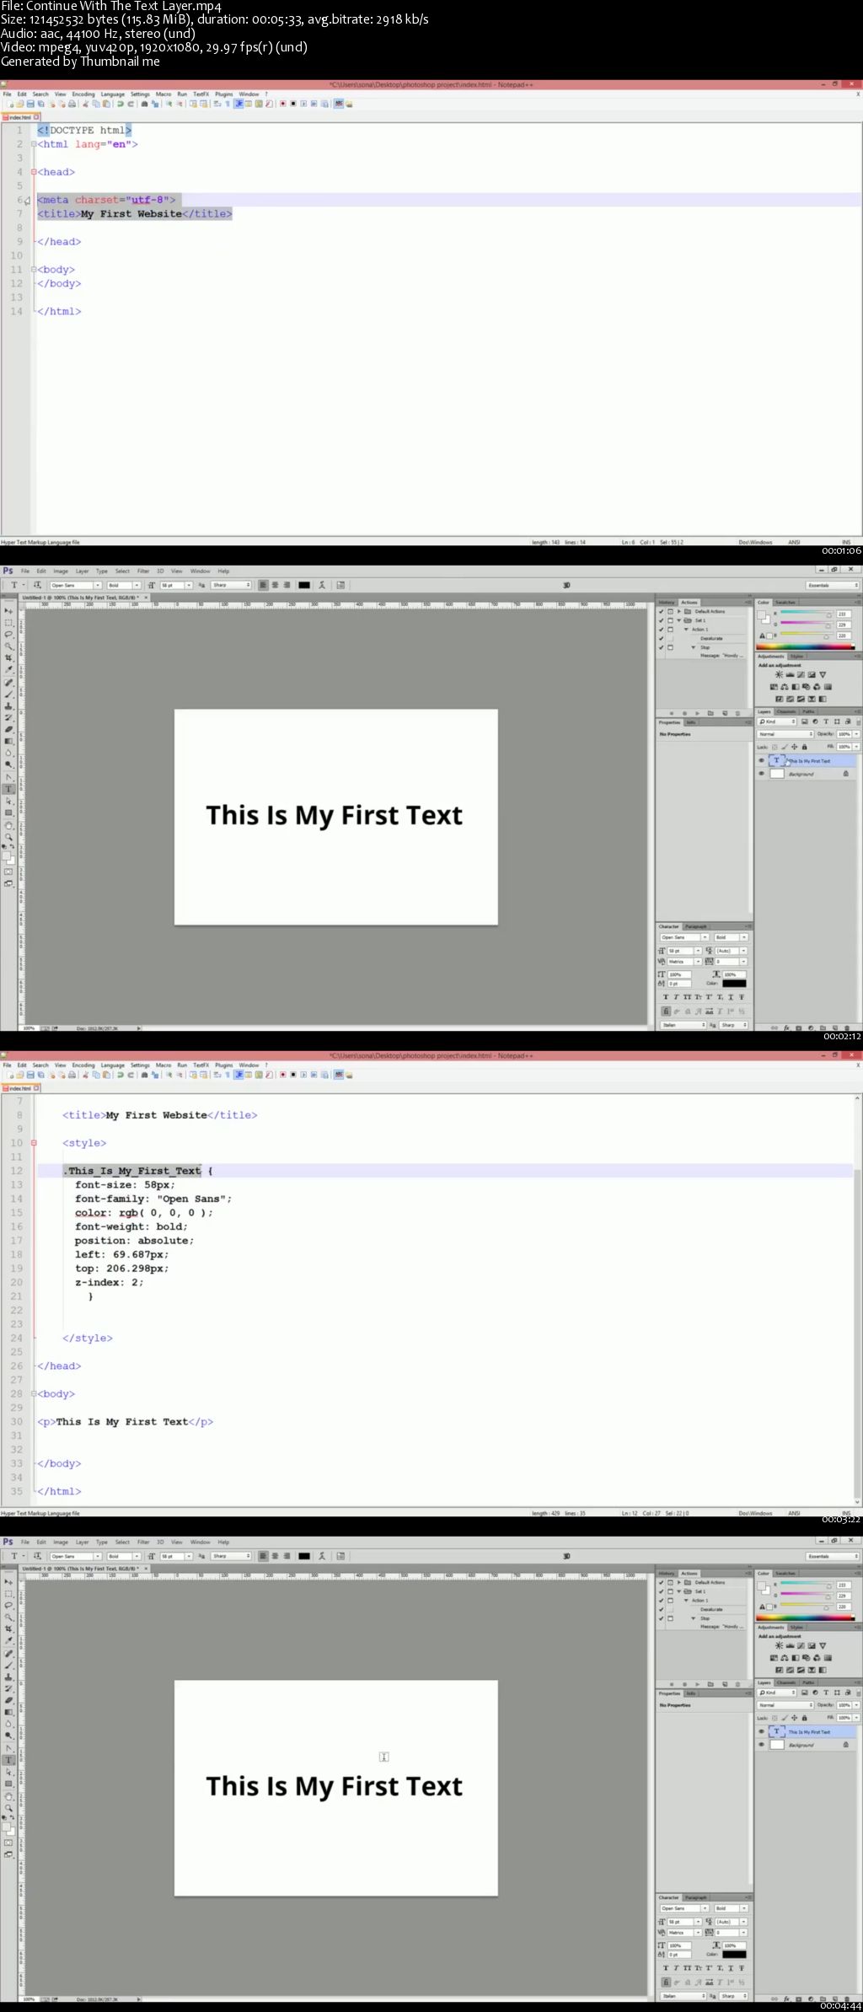Pick the Eyedropper tool in the 00:02:12 Photoshop frame
The height and width of the screenshot is (2012, 863).
(8, 669)
